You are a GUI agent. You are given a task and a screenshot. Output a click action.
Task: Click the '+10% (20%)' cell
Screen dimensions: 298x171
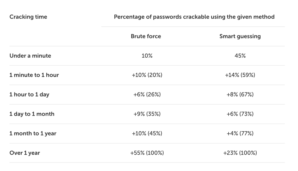(x=147, y=75)
